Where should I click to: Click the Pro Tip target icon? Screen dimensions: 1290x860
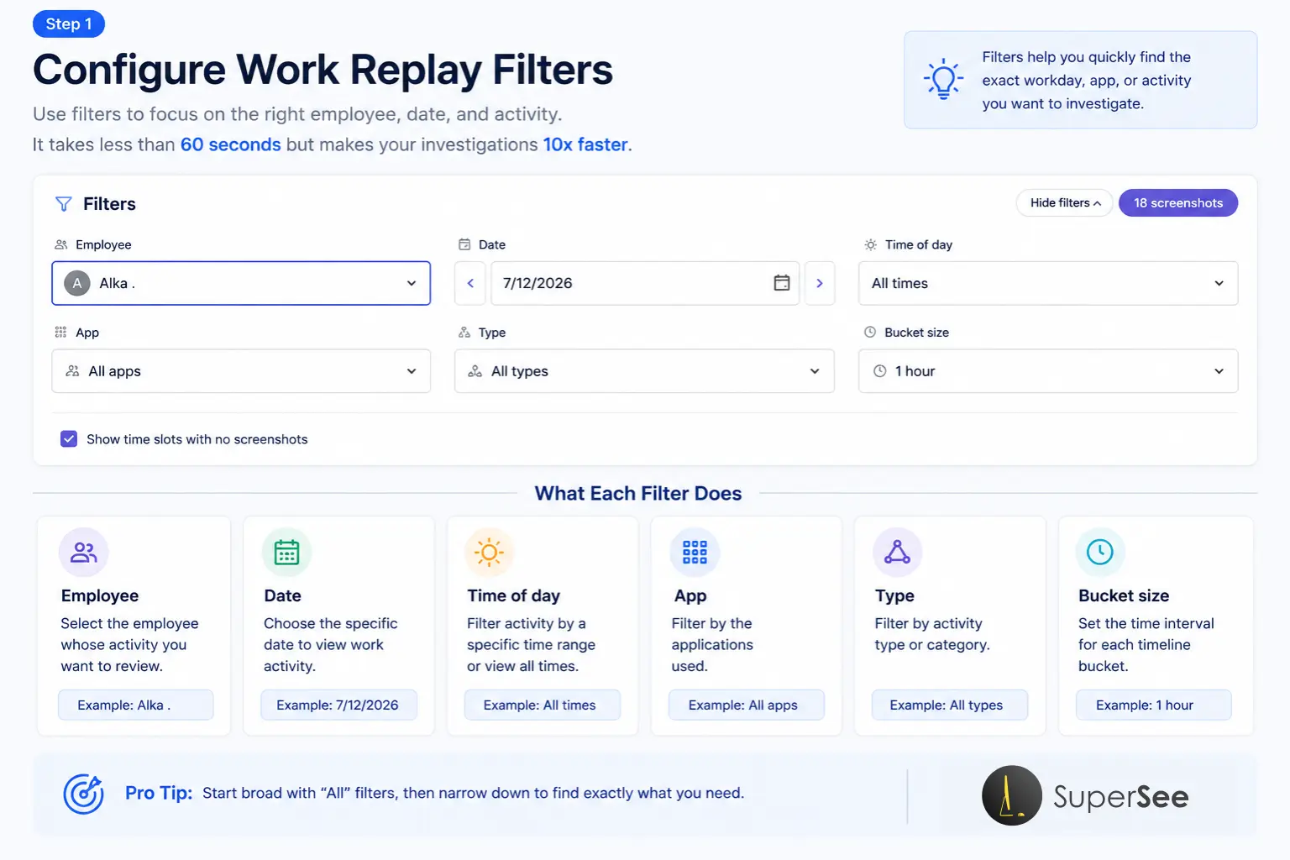pos(84,794)
